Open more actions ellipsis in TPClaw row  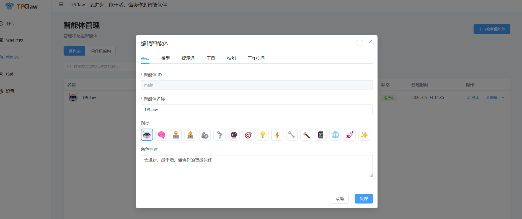tap(502, 97)
